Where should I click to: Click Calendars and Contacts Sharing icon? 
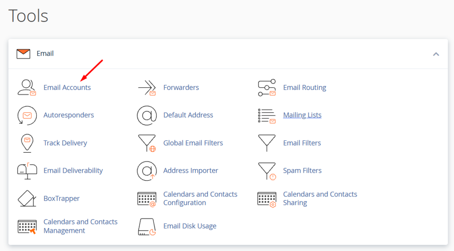[x=266, y=199]
